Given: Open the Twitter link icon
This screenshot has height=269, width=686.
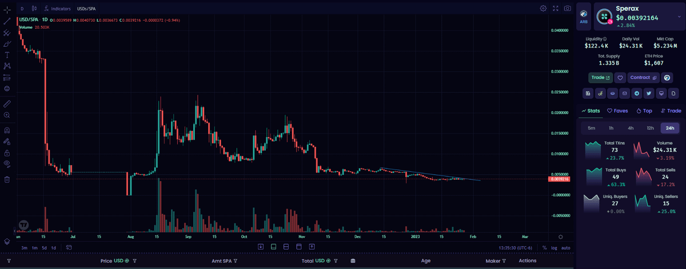Looking at the screenshot, I should coord(649,93).
